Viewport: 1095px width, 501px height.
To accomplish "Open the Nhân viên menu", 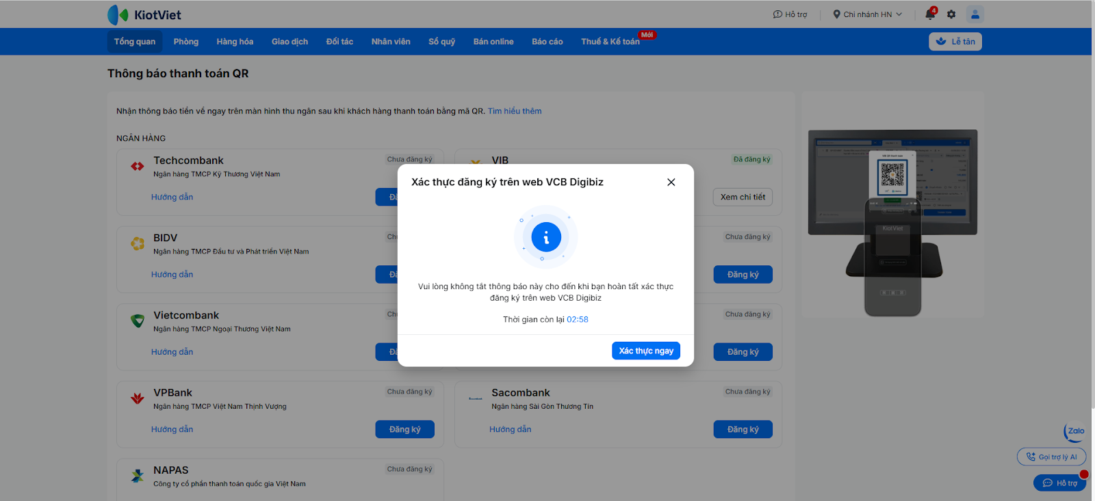I will (391, 42).
